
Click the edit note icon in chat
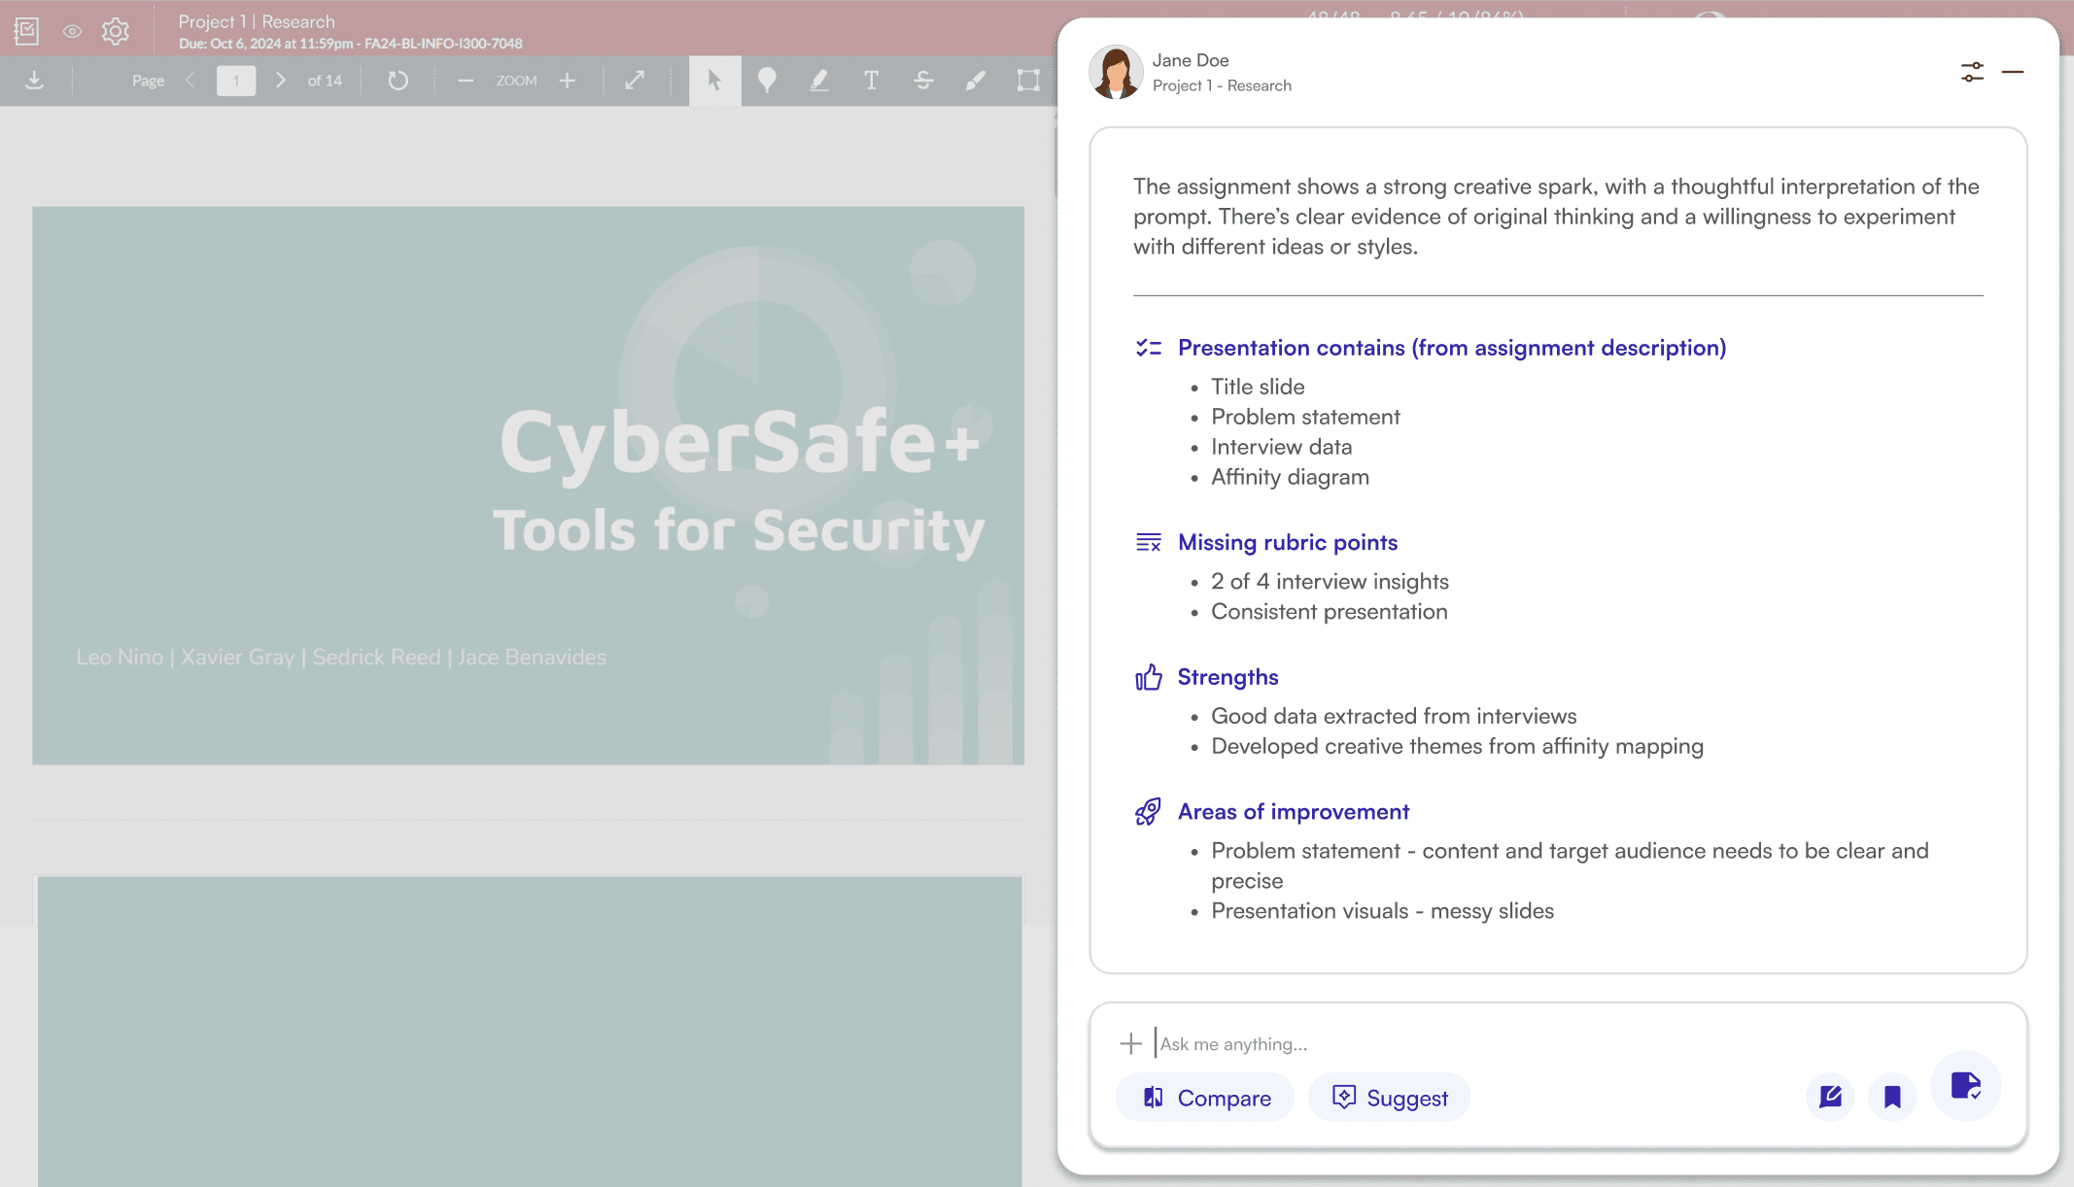click(x=1830, y=1098)
